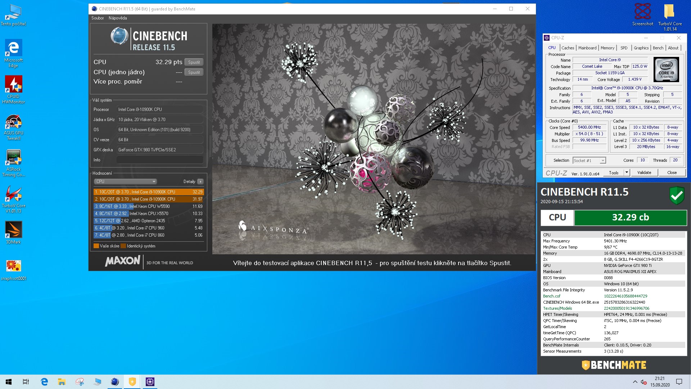Select ranking row 2 scoring 31.97

149,199
